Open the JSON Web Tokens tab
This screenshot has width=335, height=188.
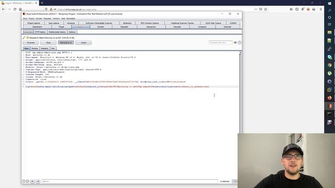[x=213, y=23]
